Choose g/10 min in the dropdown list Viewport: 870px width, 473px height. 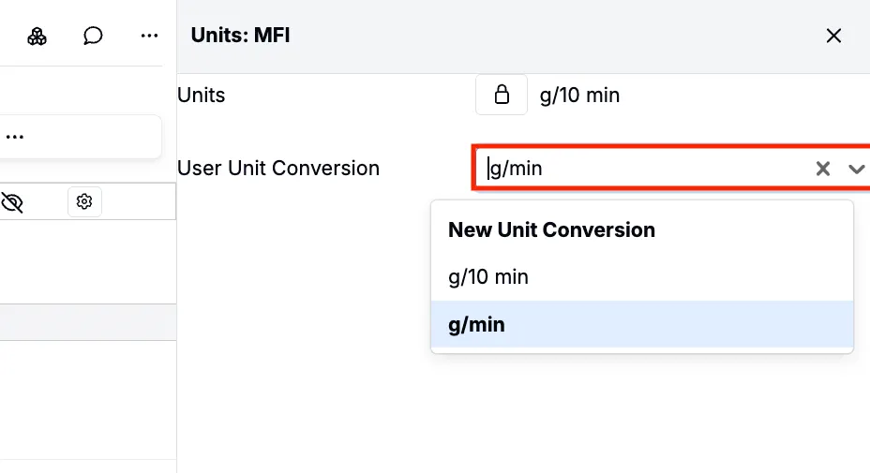(488, 277)
